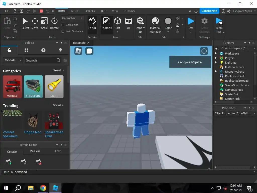Open Google Chrome from the taskbar
The width and height of the screenshot is (257, 193).
click(x=43, y=188)
